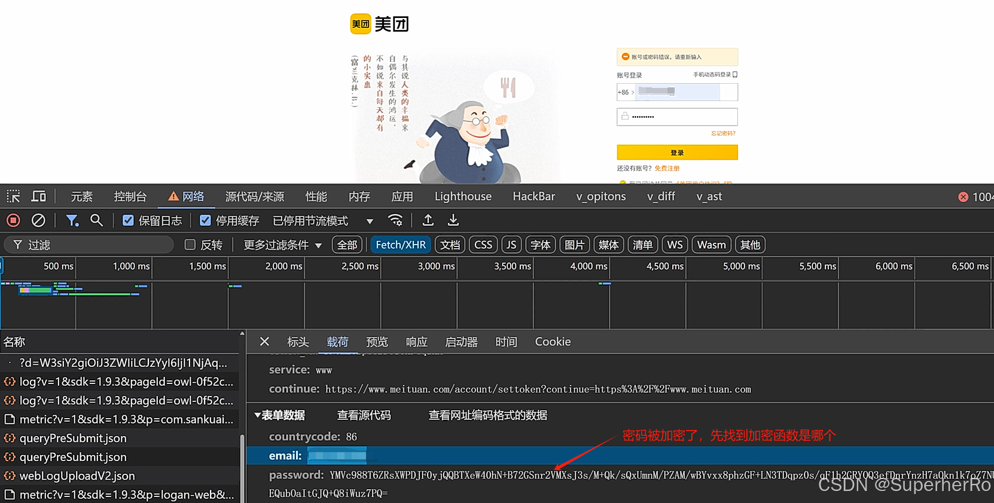The height and width of the screenshot is (503, 994).
Task: Open the More filters dropdown
Action: coord(282,245)
